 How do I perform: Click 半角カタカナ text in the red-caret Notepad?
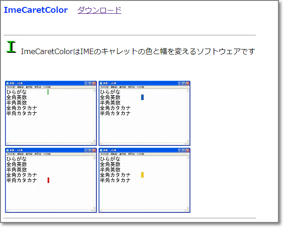22,180
